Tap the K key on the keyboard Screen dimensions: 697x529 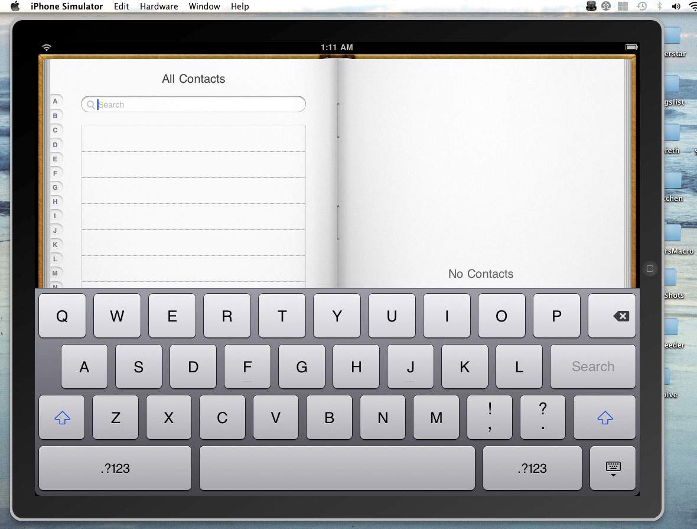464,366
